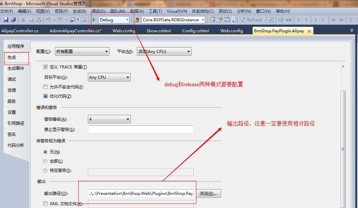The height and width of the screenshot is (208, 358).
Task: Select the 生成事件 properties page
Action: [15, 68]
